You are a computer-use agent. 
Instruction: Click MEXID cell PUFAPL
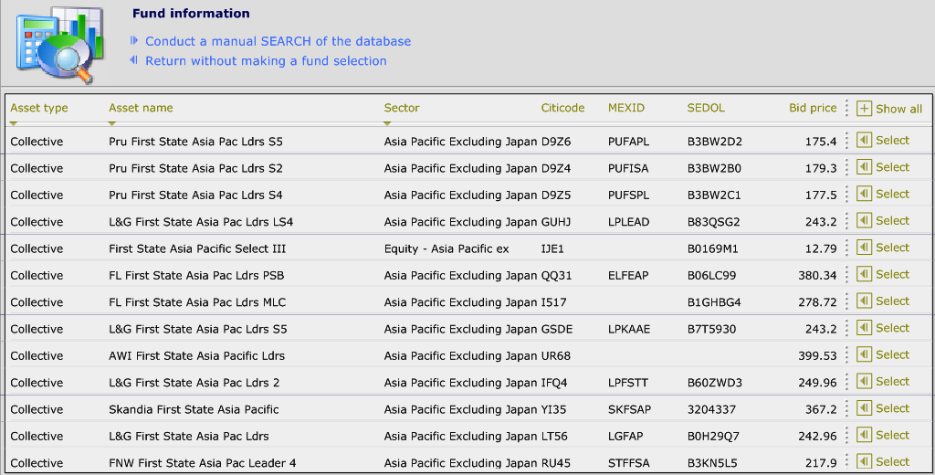(x=628, y=142)
